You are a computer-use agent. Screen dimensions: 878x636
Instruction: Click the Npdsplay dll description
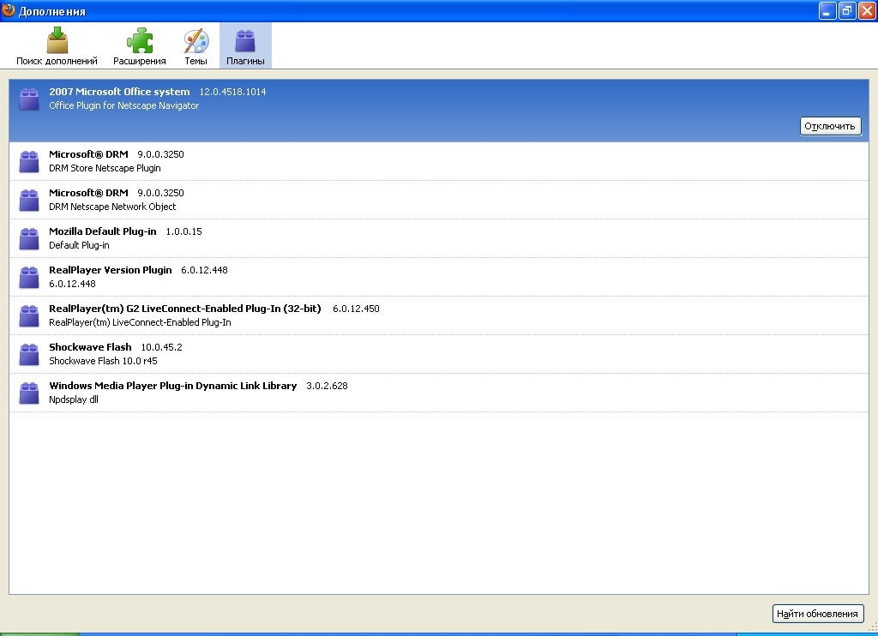click(74, 399)
